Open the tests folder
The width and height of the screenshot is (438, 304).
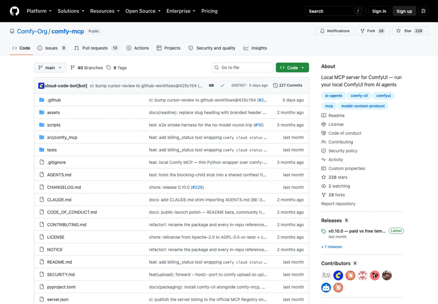(52, 150)
